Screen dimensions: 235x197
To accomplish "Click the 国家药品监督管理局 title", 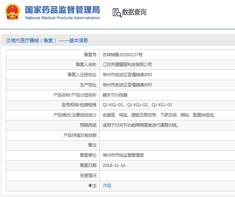I will [63, 10].
